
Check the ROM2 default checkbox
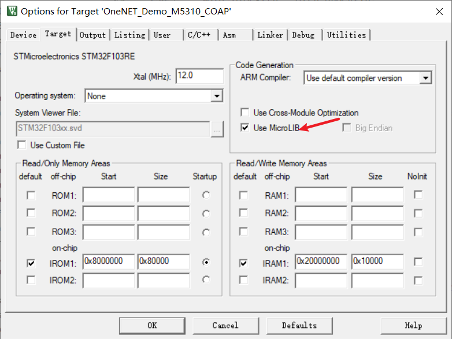click(x=31, y=213)
